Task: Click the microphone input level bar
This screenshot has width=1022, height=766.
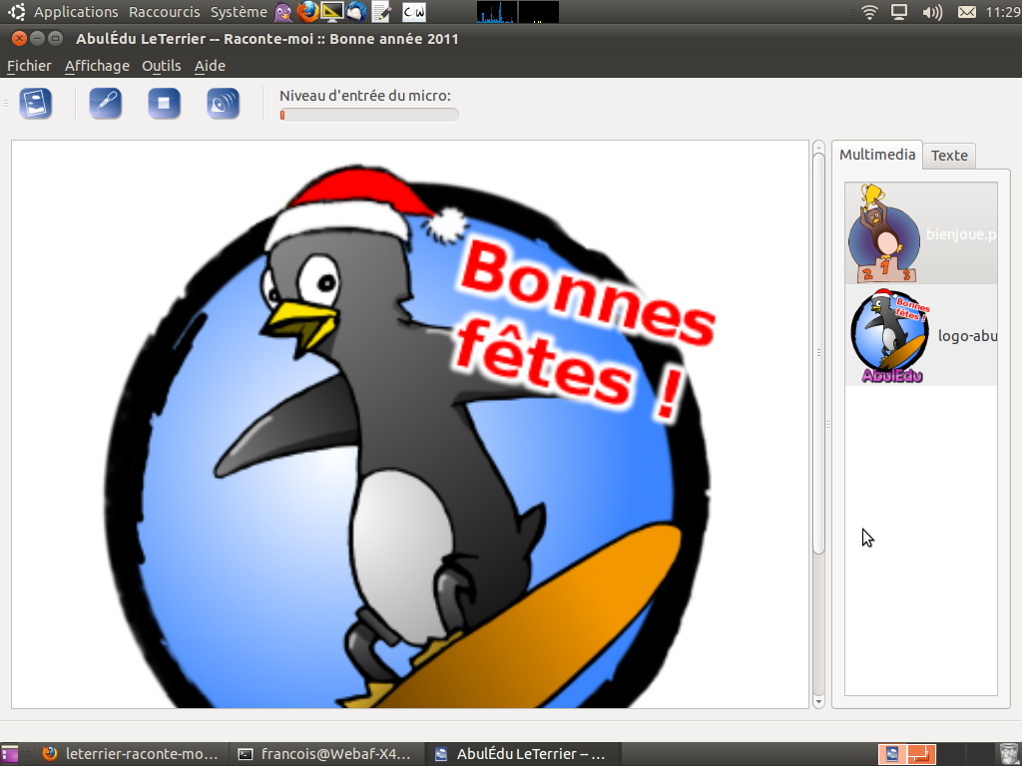Action: click(369, 116)
